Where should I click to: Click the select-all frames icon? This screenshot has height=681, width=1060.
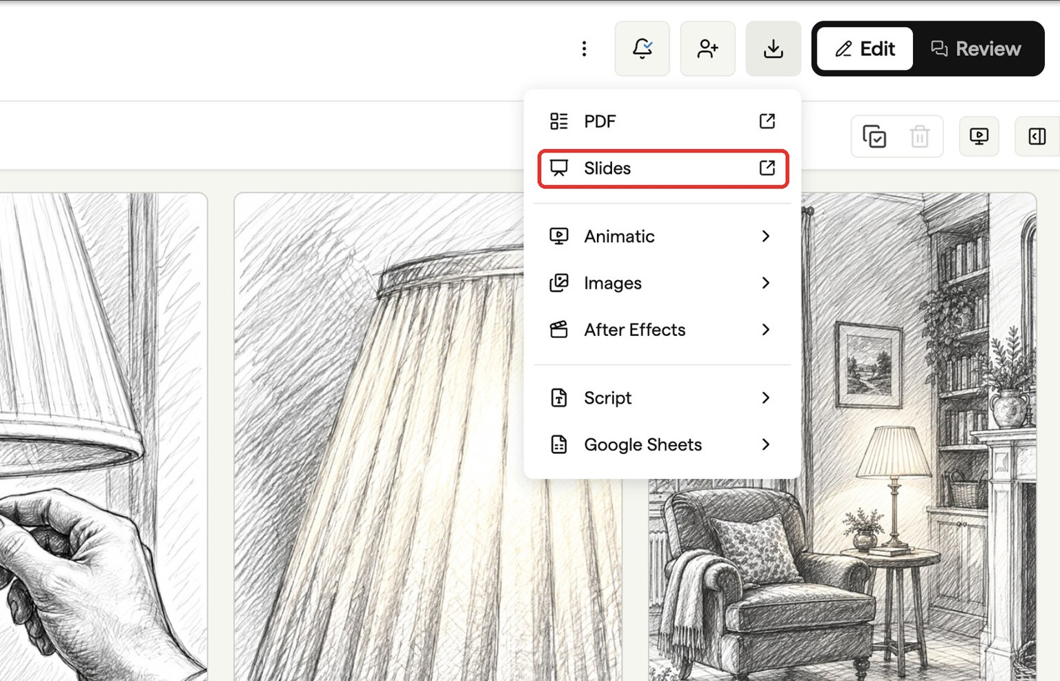(874, 137)
